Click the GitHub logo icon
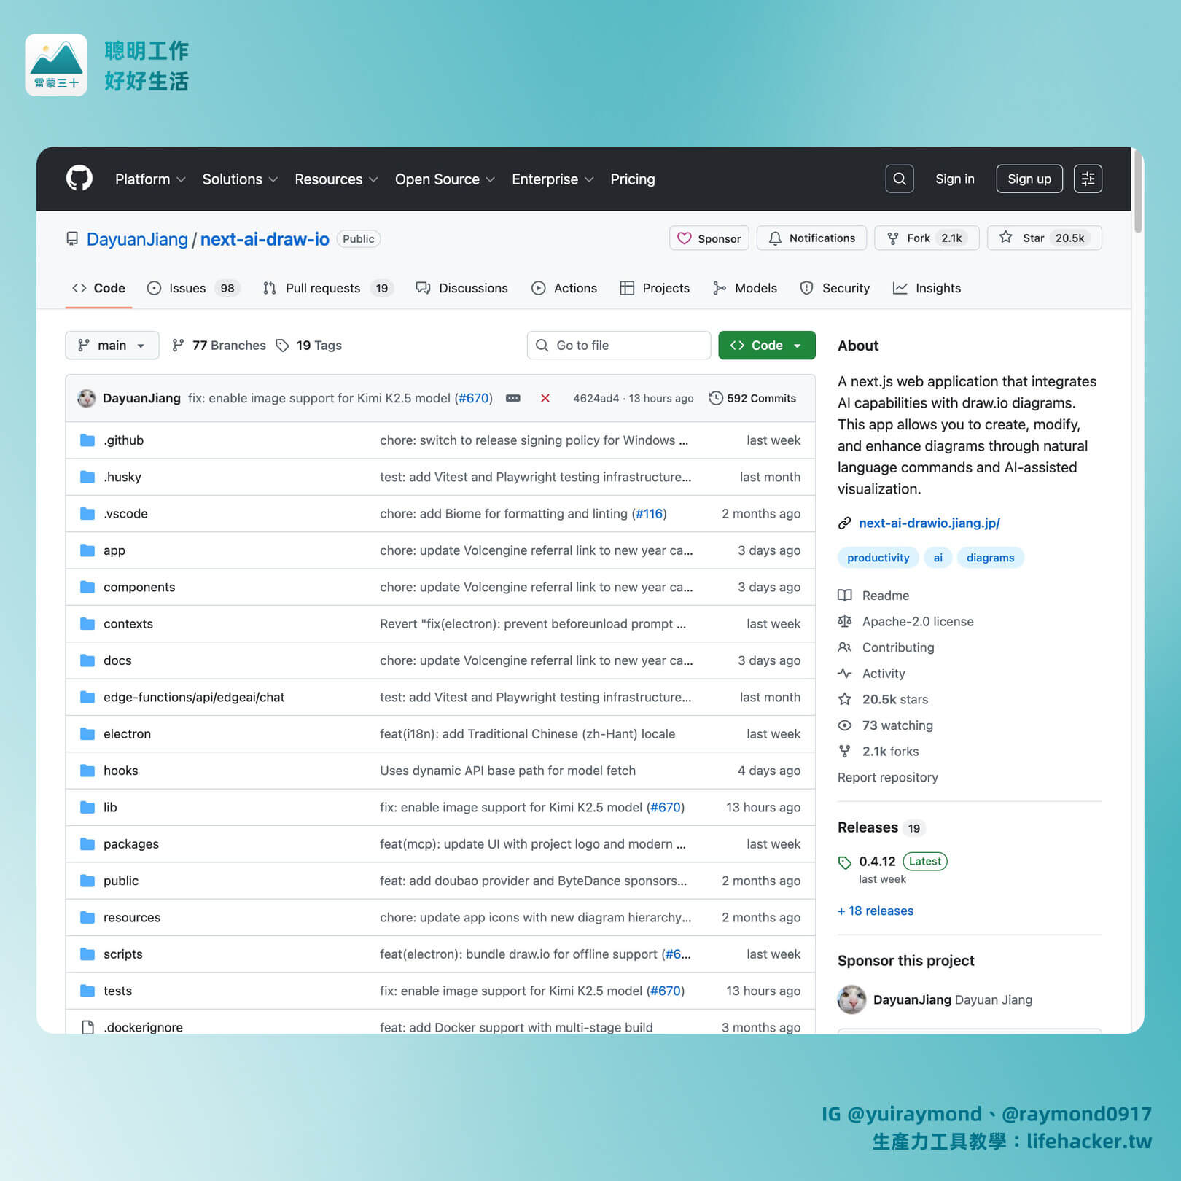This screenshot has height=1181, width=1181. (80, 179)
